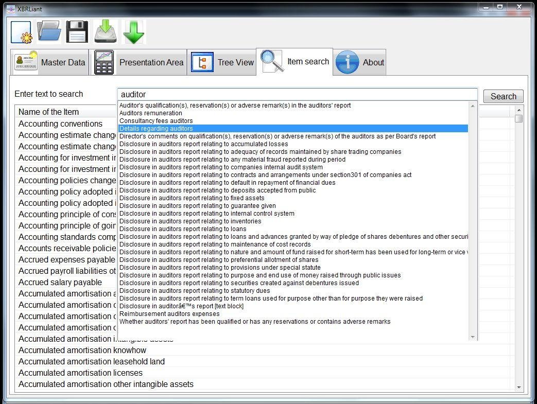
Task: Click the calculator icon for Presentation Area
Action: [104, 62]
